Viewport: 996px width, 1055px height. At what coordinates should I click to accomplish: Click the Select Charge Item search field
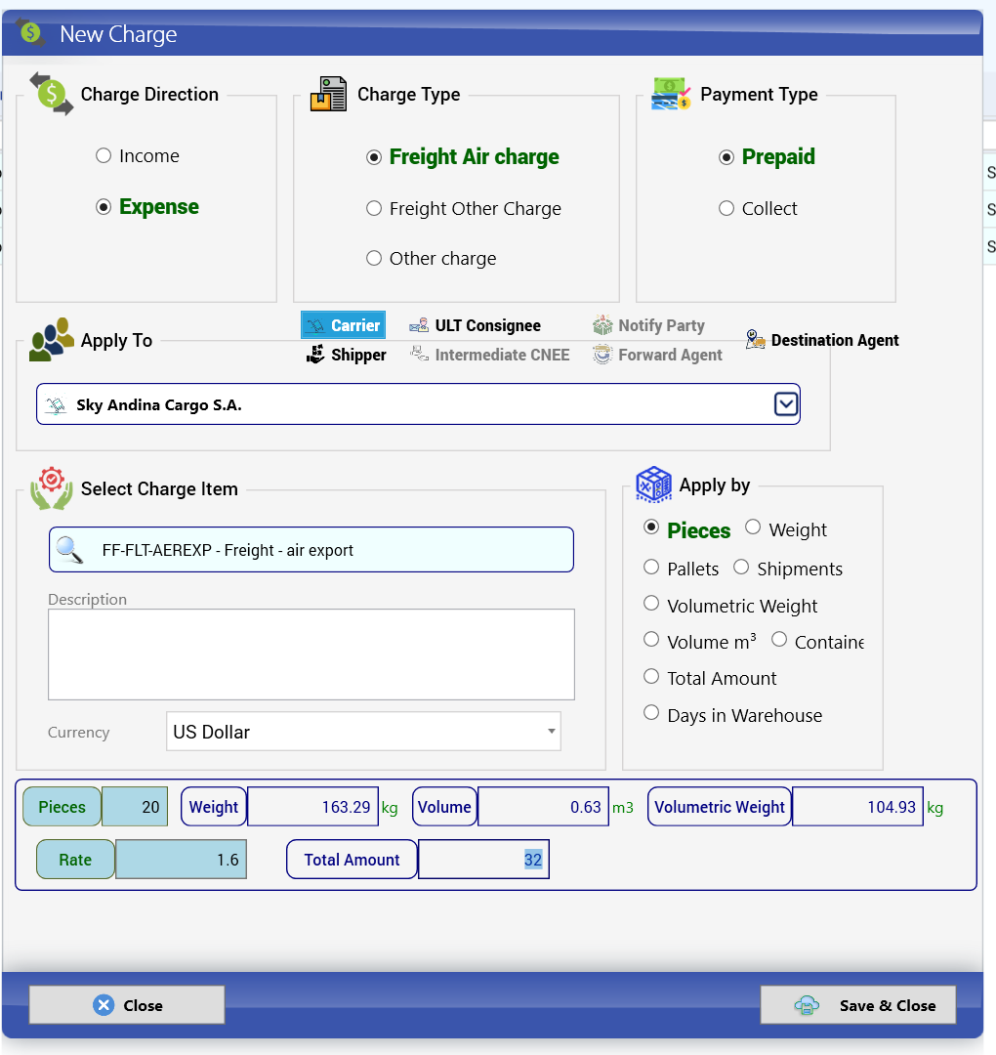tap(311, 550)
